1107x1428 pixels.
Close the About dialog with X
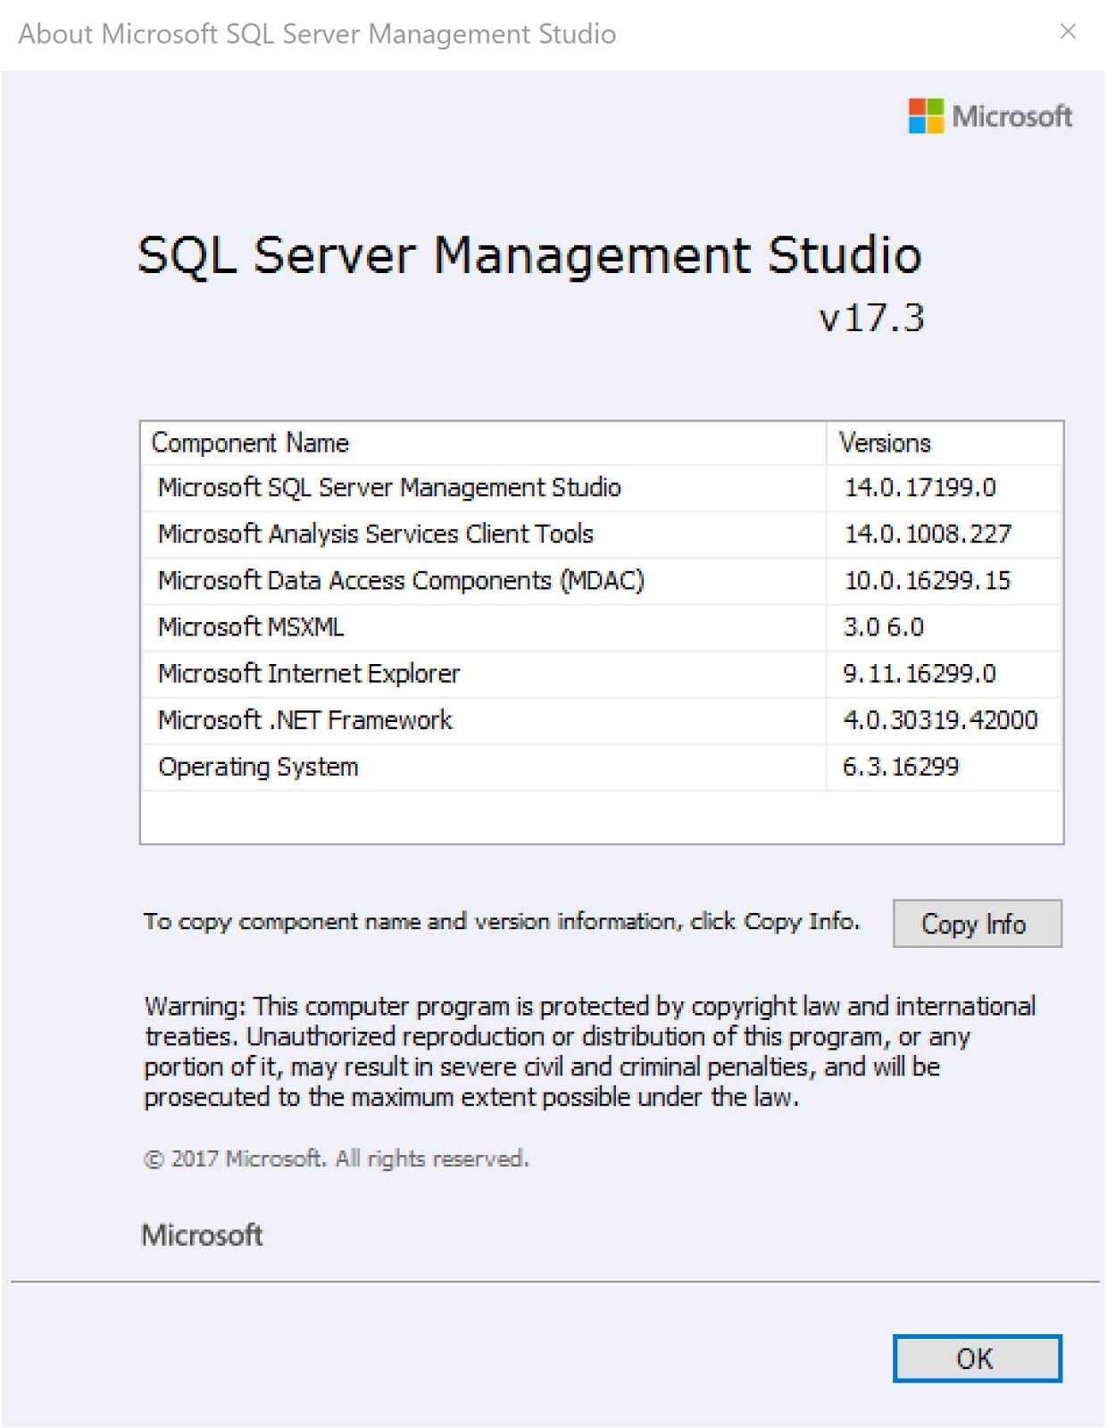pos(1068,32)
